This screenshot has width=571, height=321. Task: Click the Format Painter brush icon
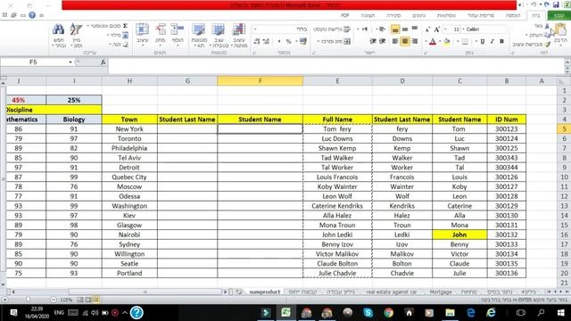(x=547, y=44)
